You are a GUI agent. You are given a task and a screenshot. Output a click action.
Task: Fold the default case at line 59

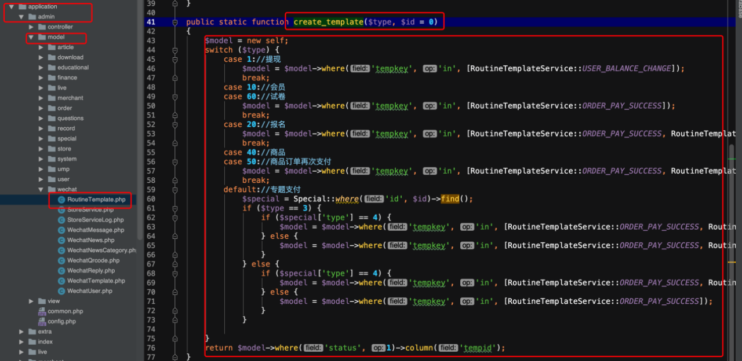point(175,189)
